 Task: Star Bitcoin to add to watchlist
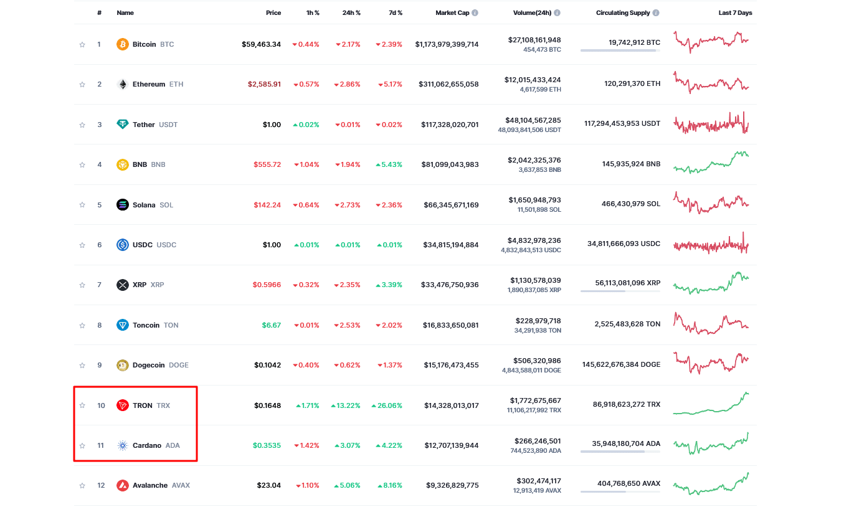(82, 45)
